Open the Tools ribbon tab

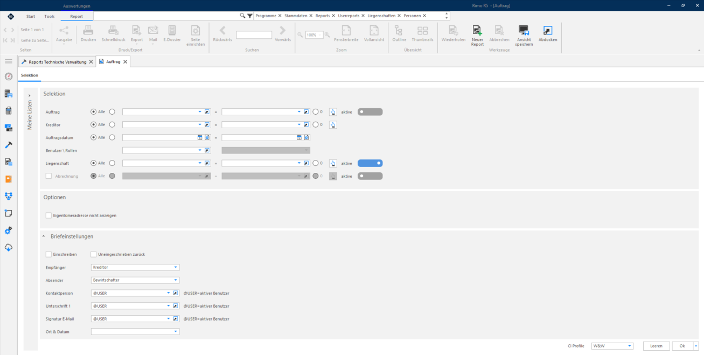click(50, 16)
